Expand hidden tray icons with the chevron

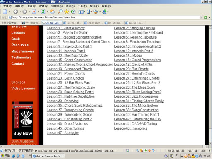[182, 156]
